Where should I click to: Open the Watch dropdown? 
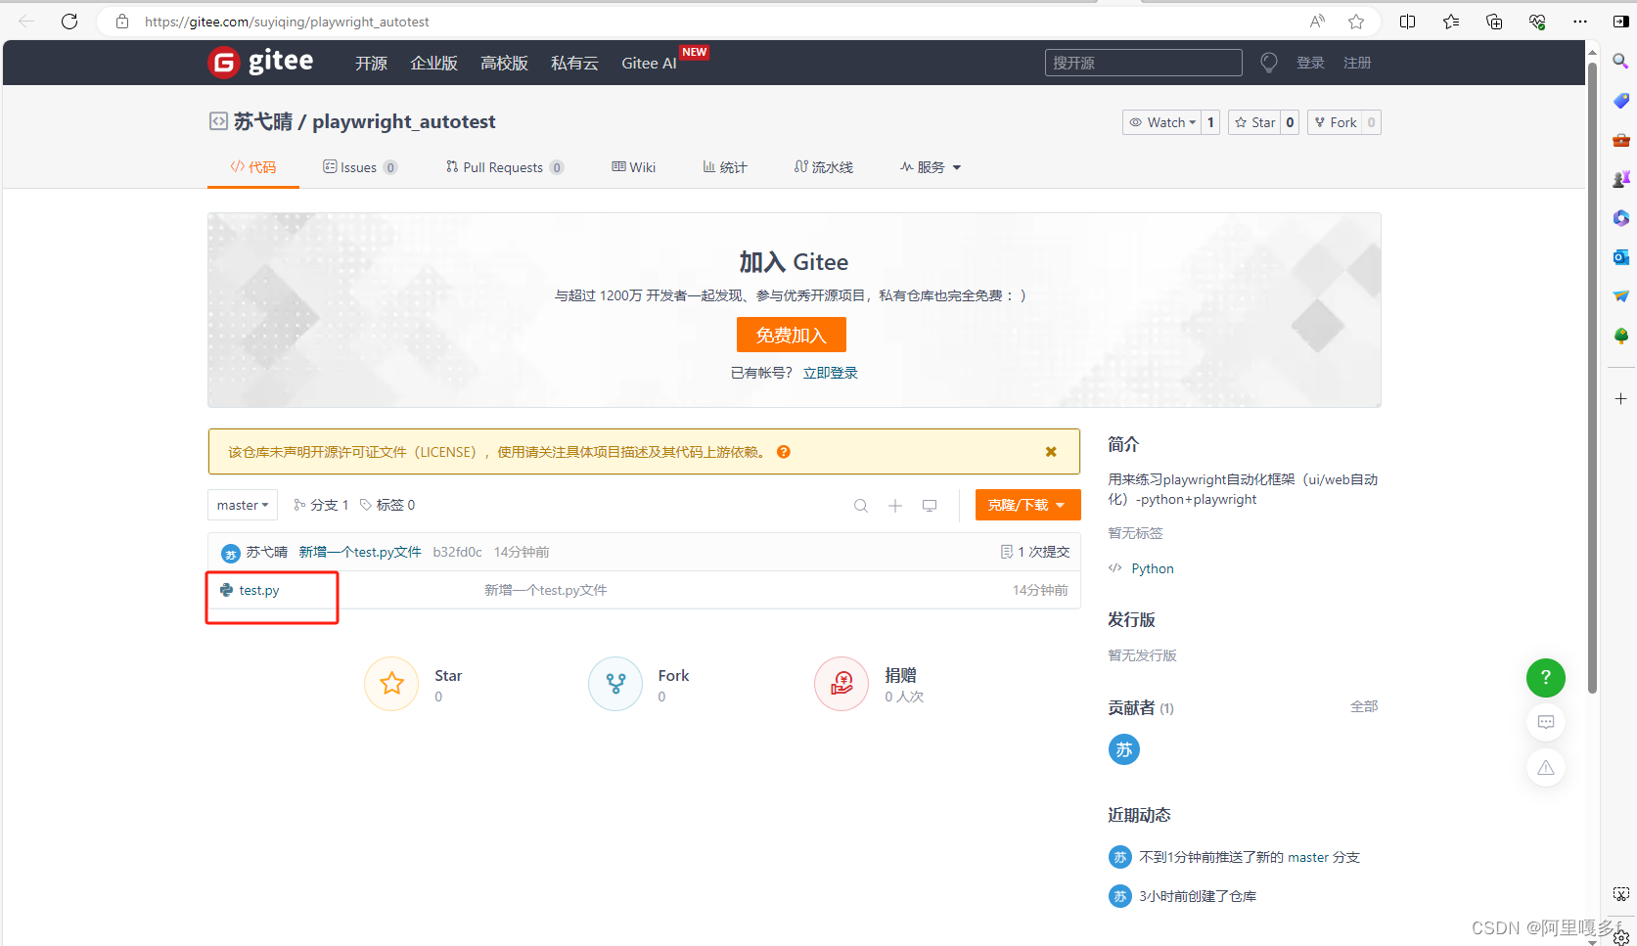(x=1162, y=122)
